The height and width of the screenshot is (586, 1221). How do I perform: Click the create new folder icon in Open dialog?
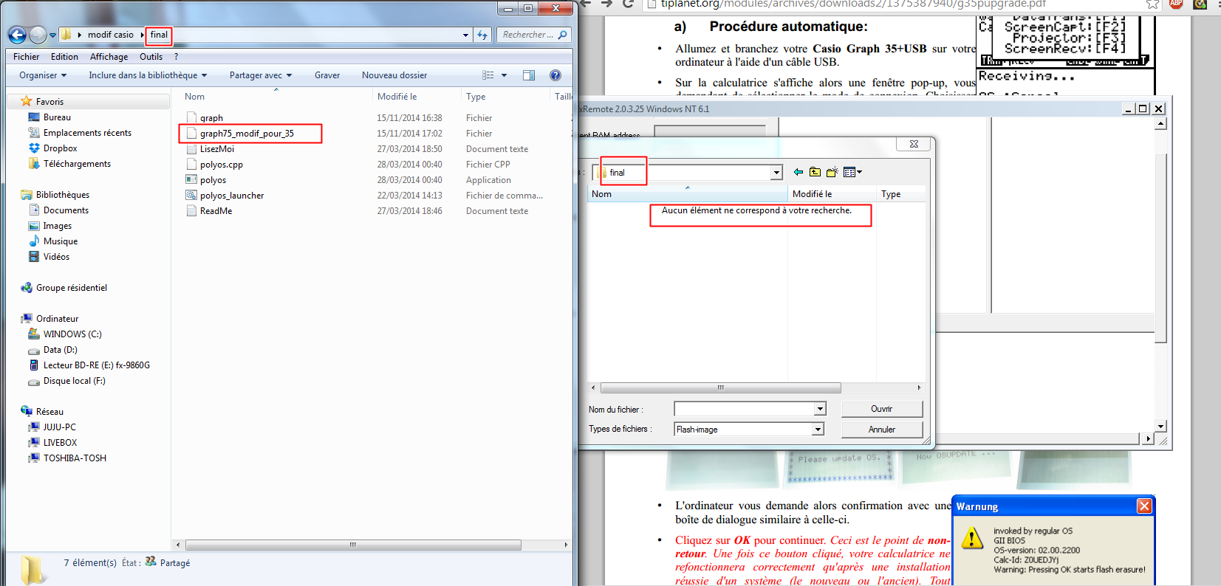pyautogui.click(x=832, y=172)
